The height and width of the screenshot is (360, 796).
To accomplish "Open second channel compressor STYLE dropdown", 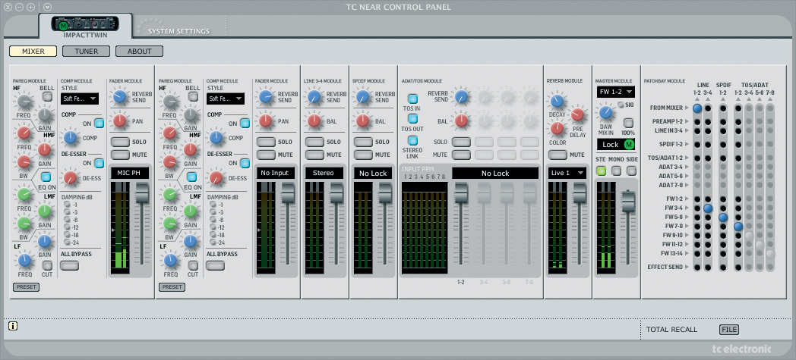I will (x=226, y=99).
